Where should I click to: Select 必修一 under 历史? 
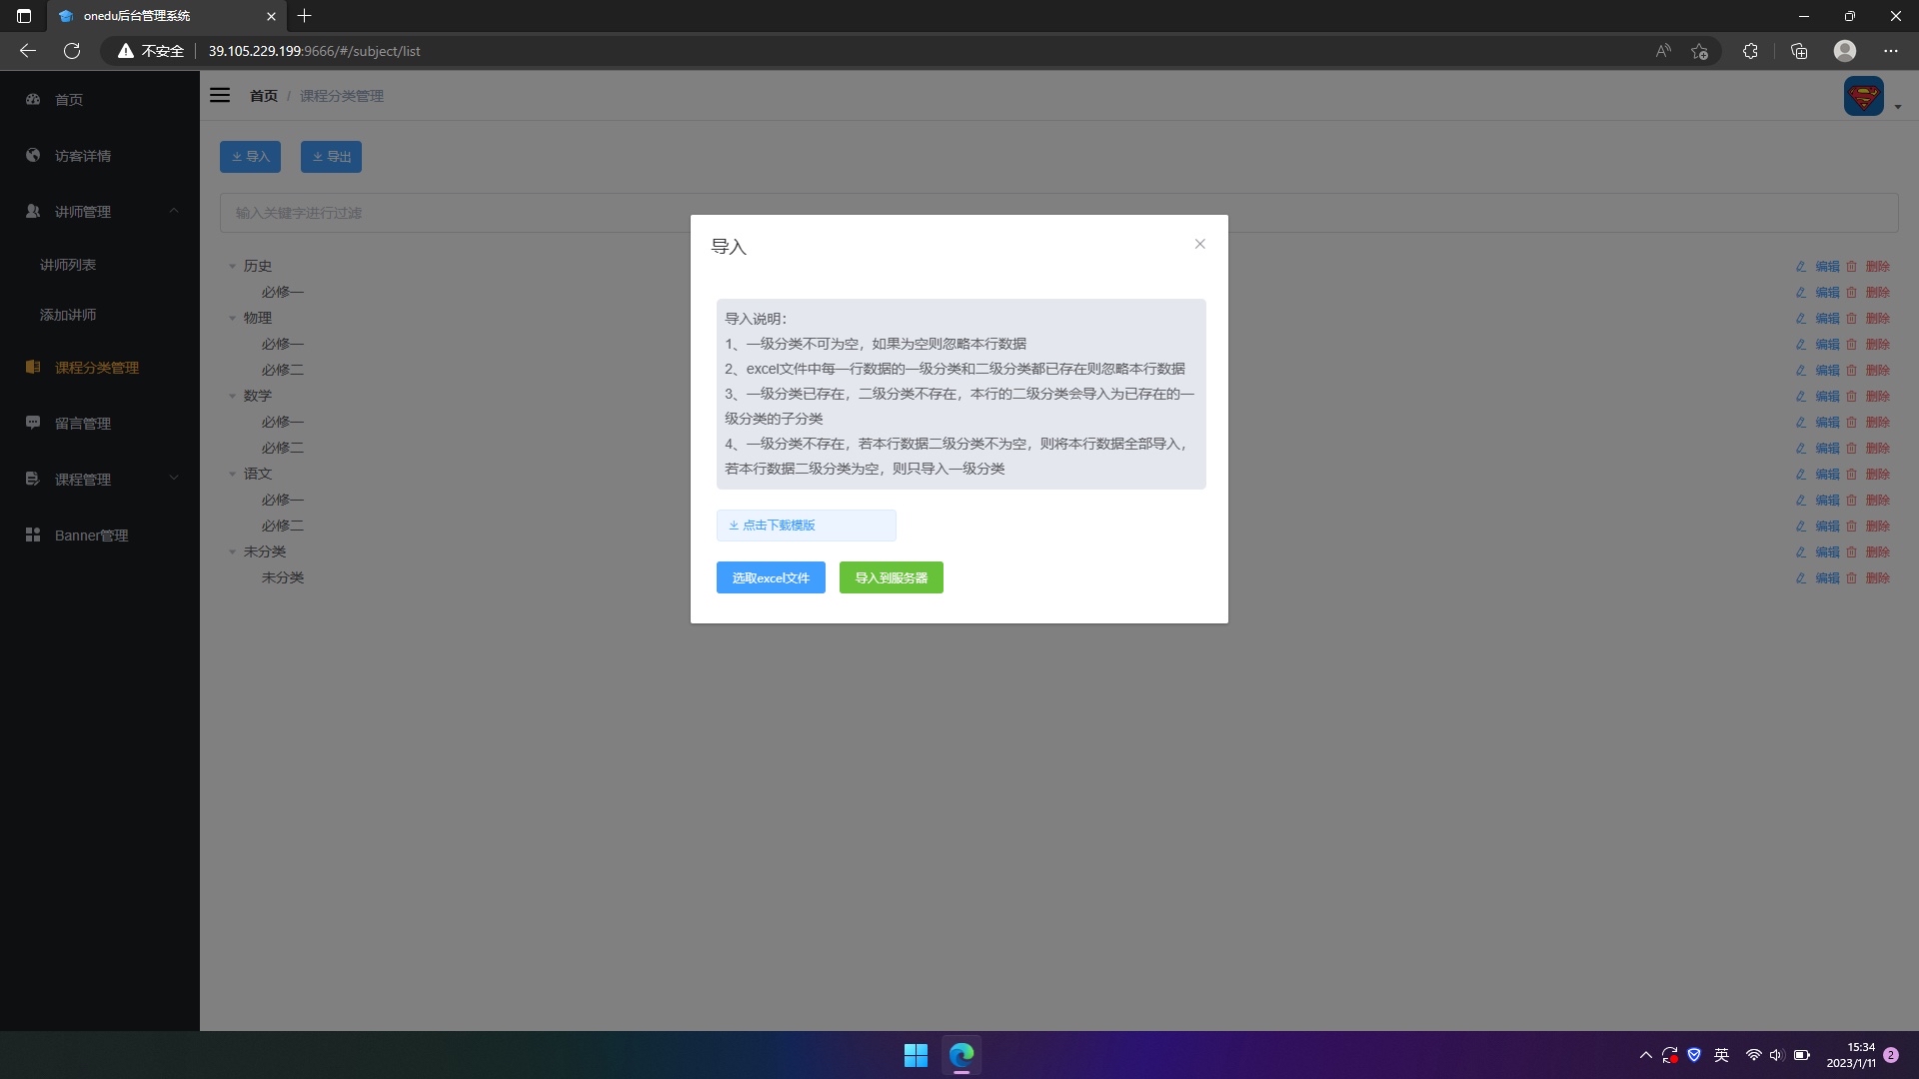click(x=283, y=292)
